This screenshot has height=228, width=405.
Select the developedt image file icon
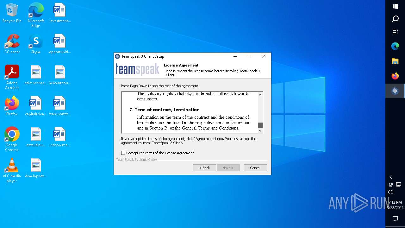(36, 168)
